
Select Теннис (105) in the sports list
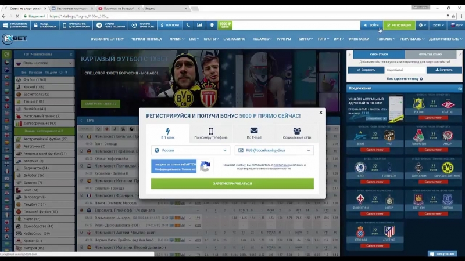pos(45,101)
